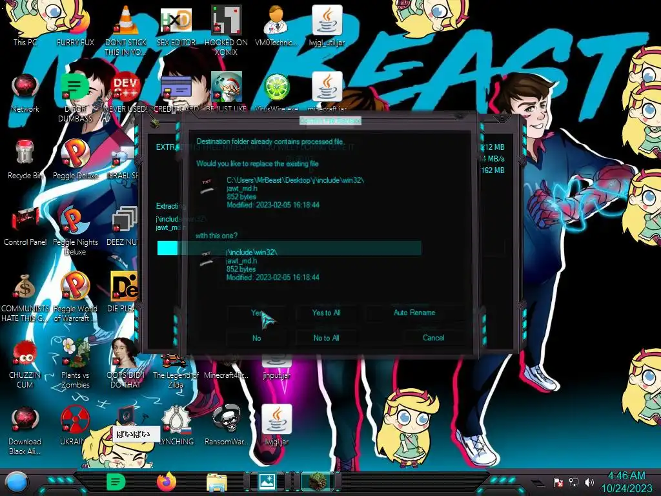Select the OOPS DID I DO THAT portrait icon
The width and height of the screenshot is (661, 496).
pyautogui.click(x=126, y=364)
